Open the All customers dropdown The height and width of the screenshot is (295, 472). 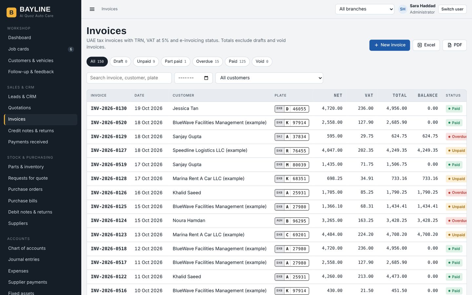[x=269, y=78]
